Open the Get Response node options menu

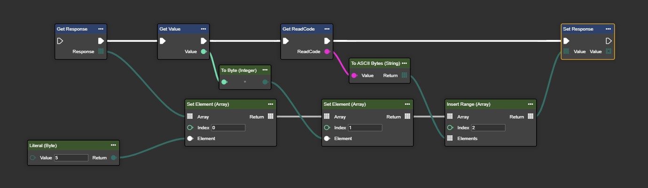point(101,29)
